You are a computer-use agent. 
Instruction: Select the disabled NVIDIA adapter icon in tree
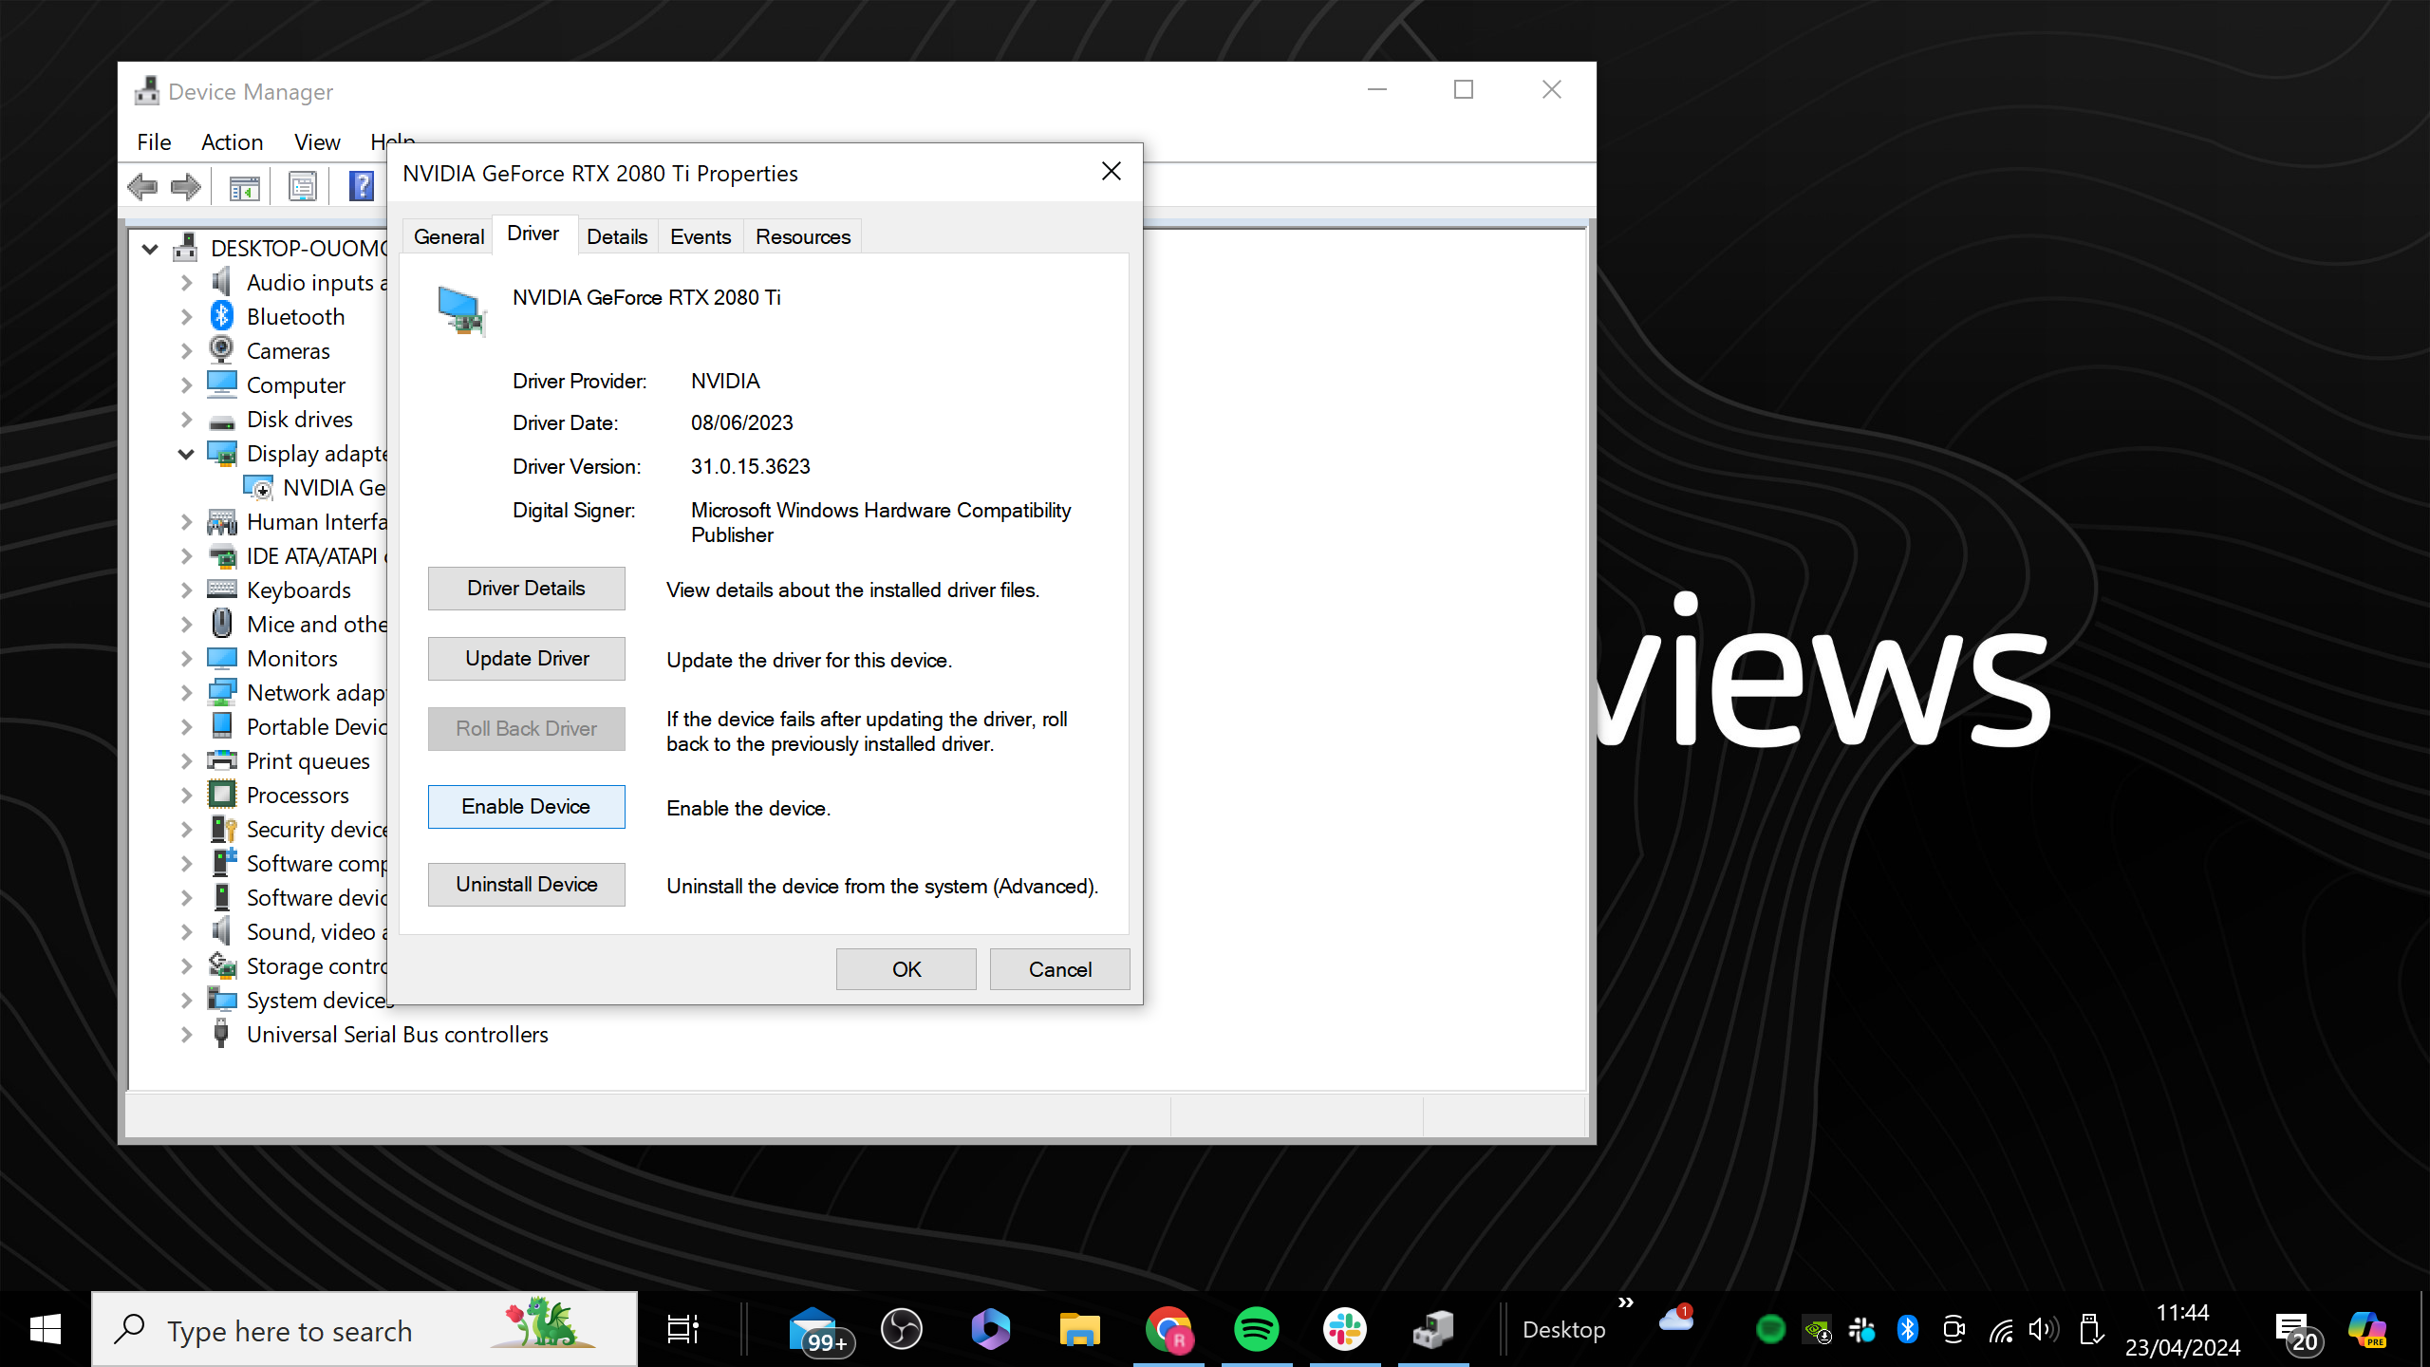point(258,487)
